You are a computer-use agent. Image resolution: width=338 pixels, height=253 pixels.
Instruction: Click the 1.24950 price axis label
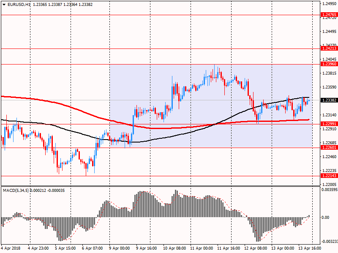(330, 4)
